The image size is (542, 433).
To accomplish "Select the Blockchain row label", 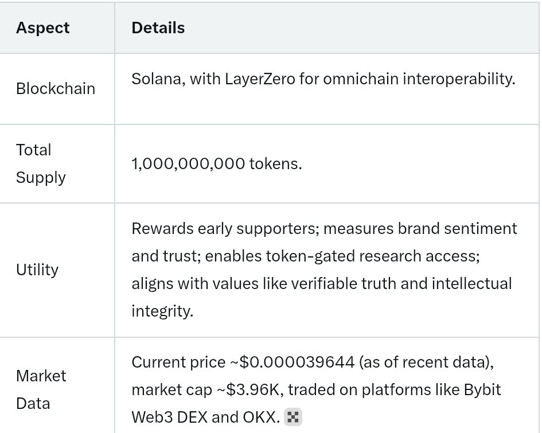I will coord(55,89).
